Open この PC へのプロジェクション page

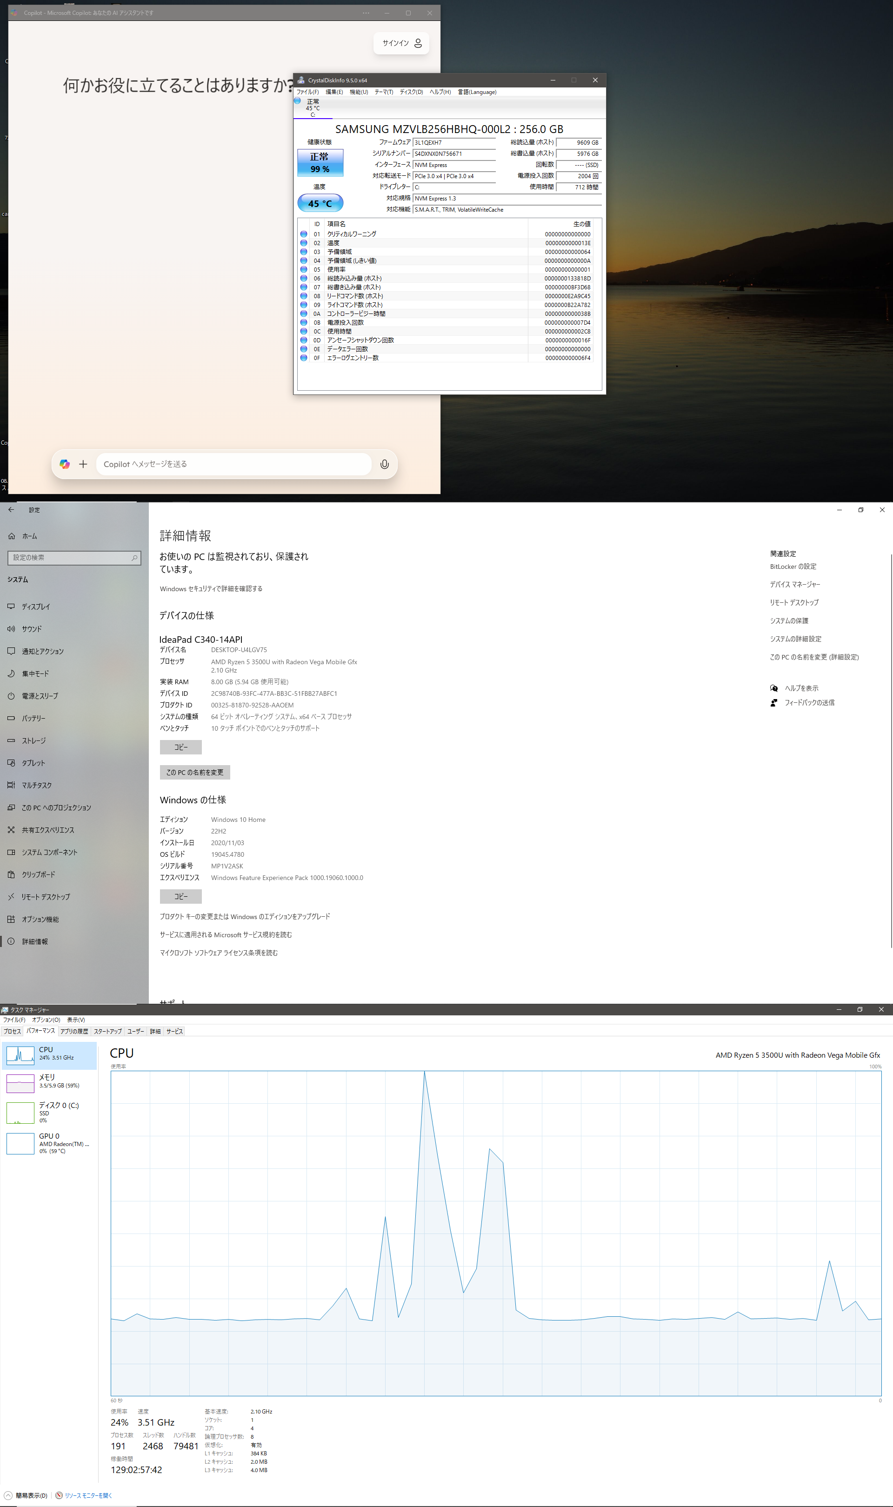(x=74, y=807)
